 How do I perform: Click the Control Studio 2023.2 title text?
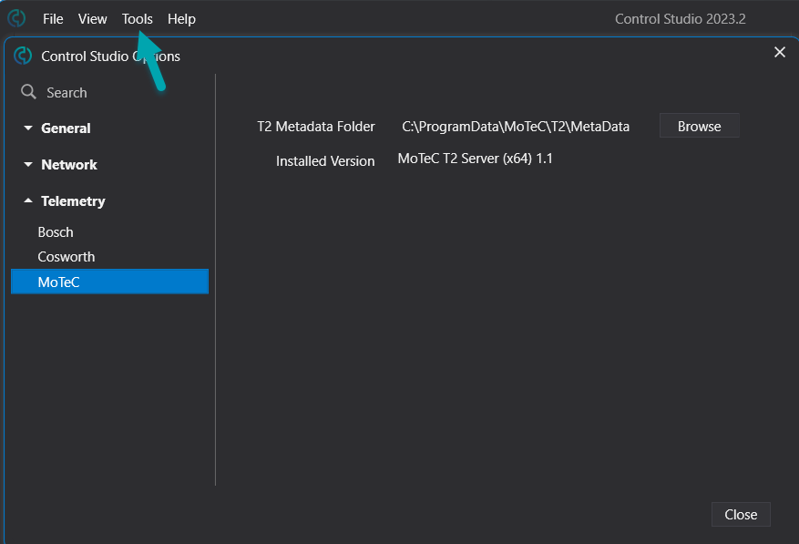pyautogui.click(x=681, y=19)
